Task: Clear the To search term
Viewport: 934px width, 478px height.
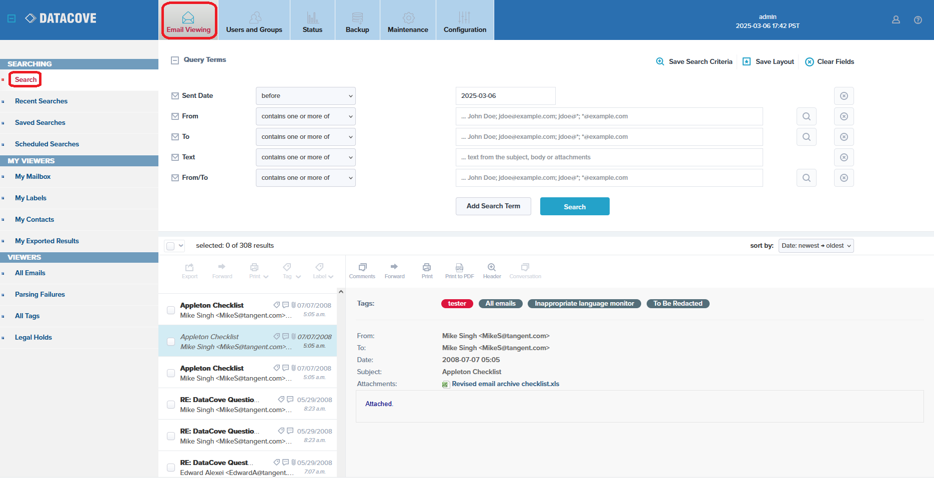Action: (x=844, y=137)
